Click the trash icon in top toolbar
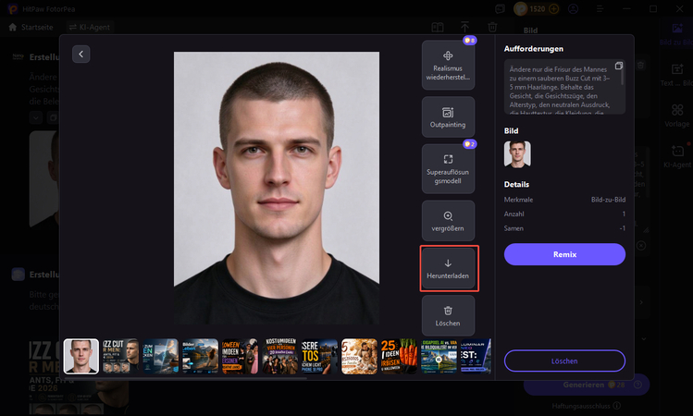Screen dimensions: 693x416 tap(492, 28)
